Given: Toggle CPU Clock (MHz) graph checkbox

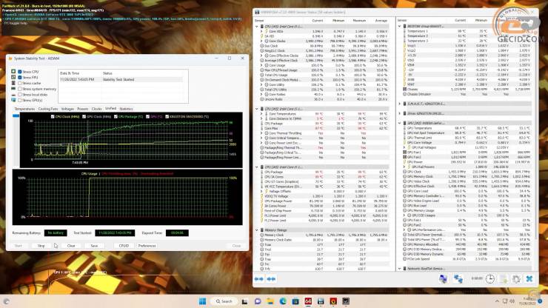Looking at the screenshot, I should click(53, 116).
